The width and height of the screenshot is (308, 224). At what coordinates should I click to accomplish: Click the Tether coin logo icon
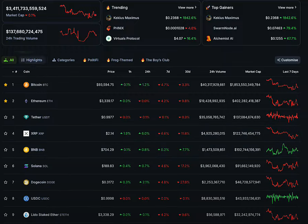tap(26, 117)
